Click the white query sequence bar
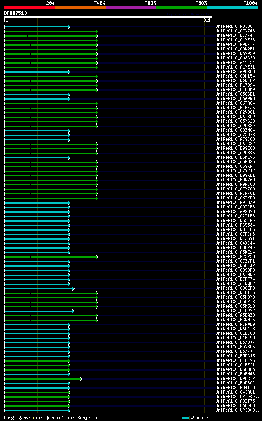Image resolution: width=262 pixels, height=421 pixels. (108, 17)
